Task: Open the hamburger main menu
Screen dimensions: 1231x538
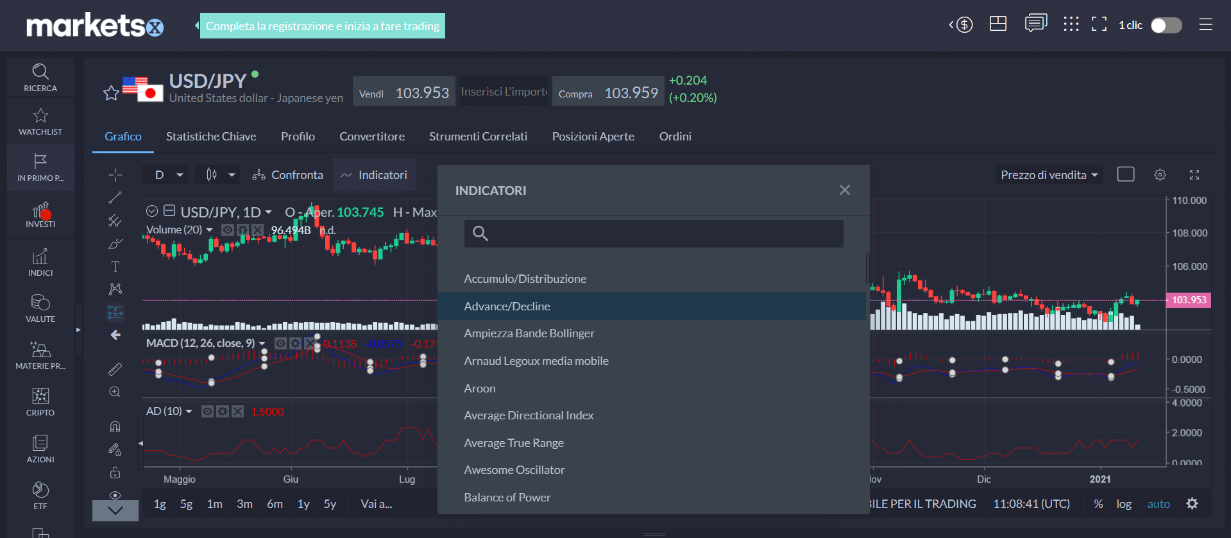Action: pyautogui.click(x=1206, y=24)
